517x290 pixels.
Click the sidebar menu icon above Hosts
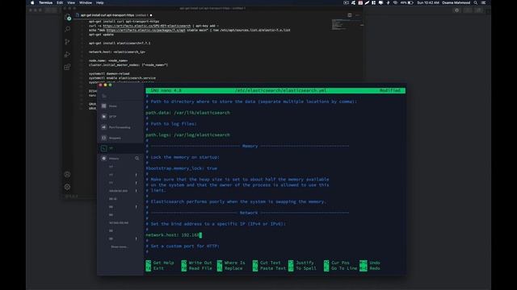[104, 96]
